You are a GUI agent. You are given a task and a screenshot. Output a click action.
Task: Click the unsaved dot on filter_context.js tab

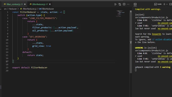[x=25, y=4]
